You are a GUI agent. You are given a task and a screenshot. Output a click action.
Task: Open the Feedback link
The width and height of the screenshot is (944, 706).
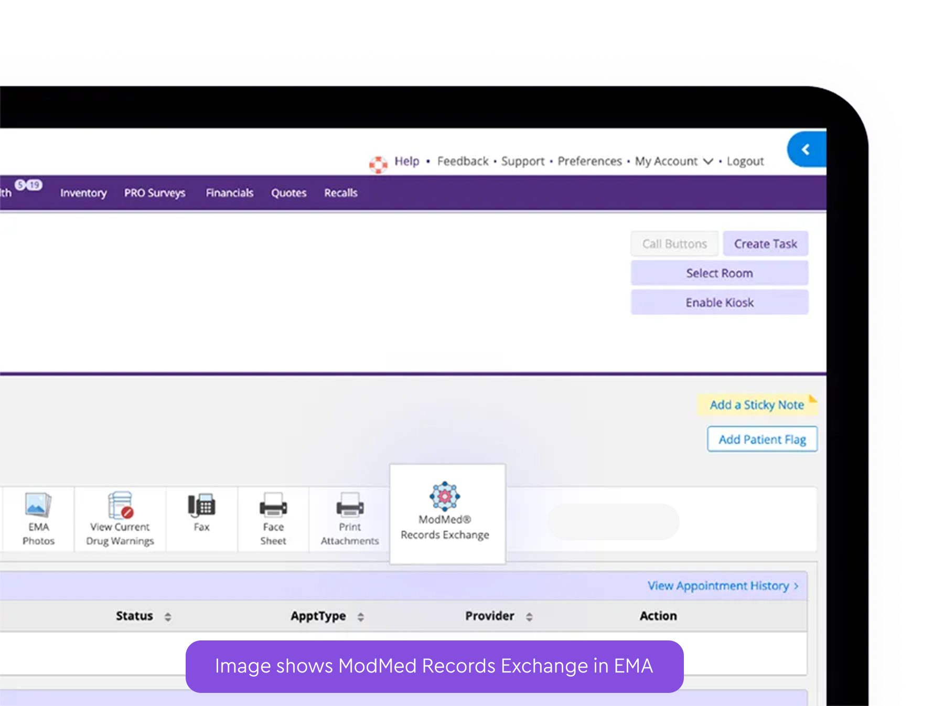[463, 161]
